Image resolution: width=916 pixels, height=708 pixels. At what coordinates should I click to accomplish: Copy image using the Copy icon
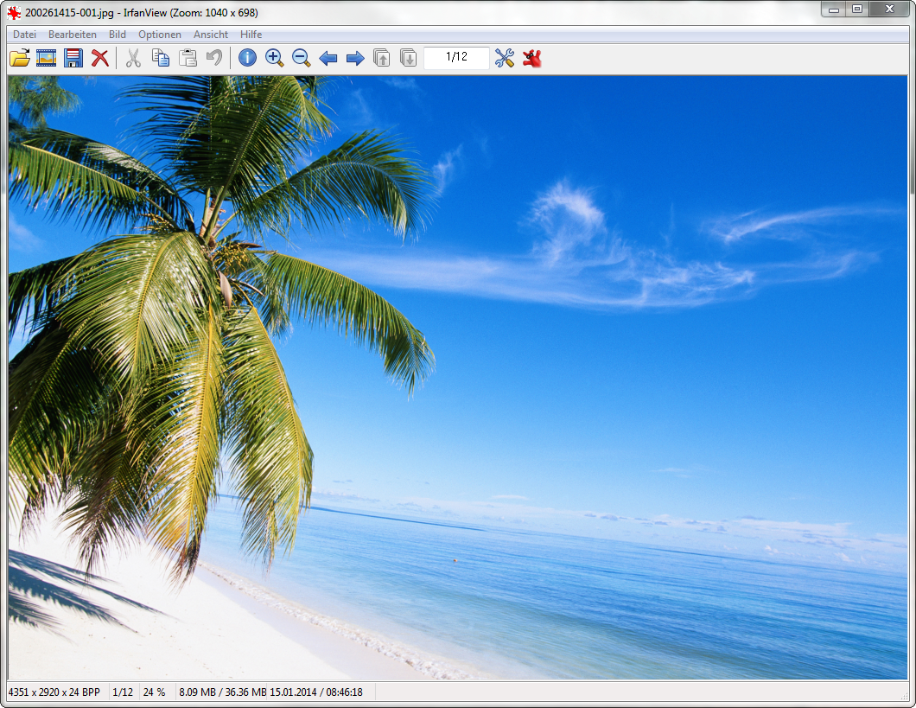pyautogui.click(x=161, y=58)
